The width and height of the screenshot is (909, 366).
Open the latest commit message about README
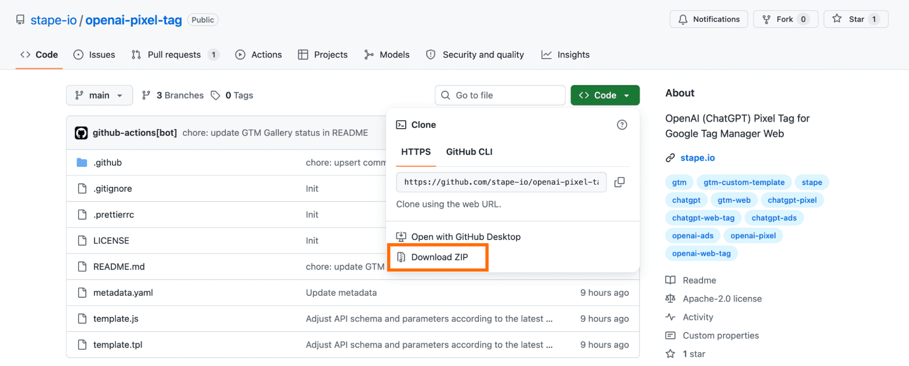click(x=275, y=133)
